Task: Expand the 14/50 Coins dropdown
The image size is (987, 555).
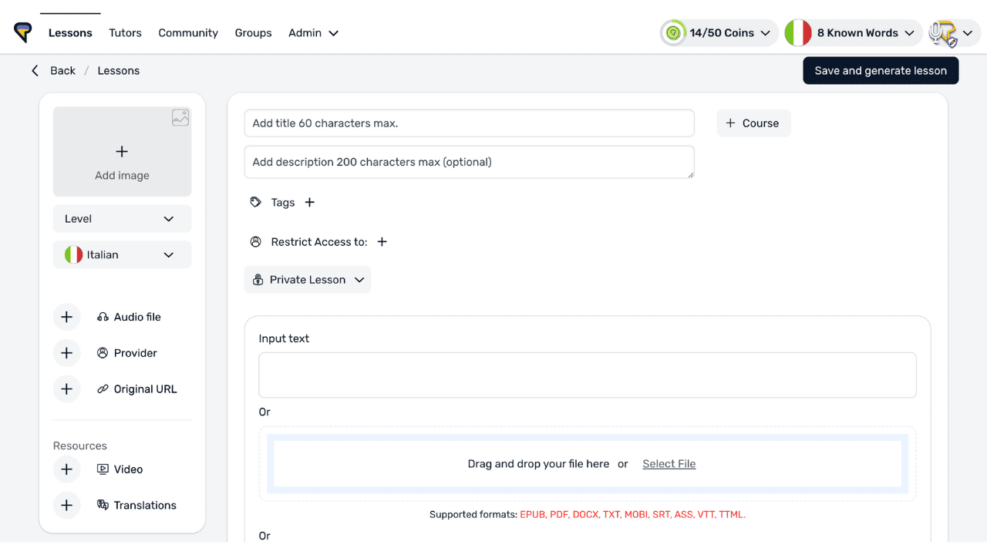Action: (x=719, y=33)
